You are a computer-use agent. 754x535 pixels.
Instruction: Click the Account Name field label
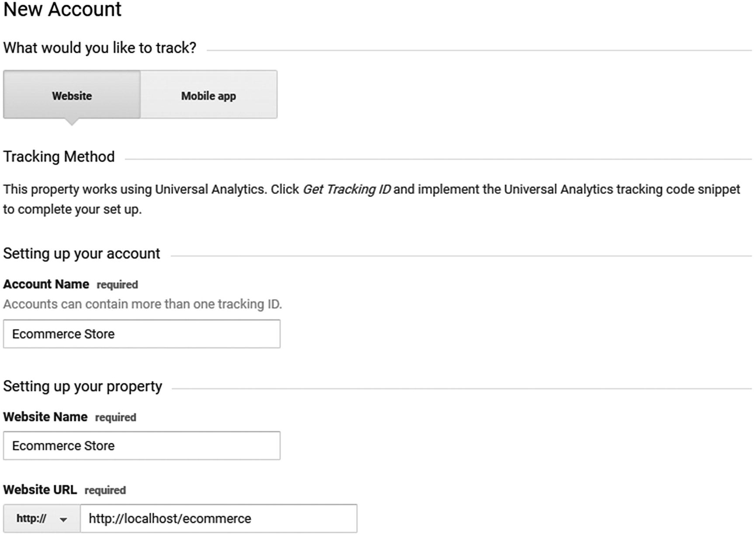[x=46, y=284]
